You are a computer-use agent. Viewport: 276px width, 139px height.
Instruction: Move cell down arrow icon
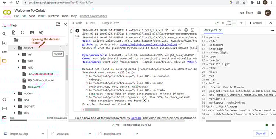[173, 30]
